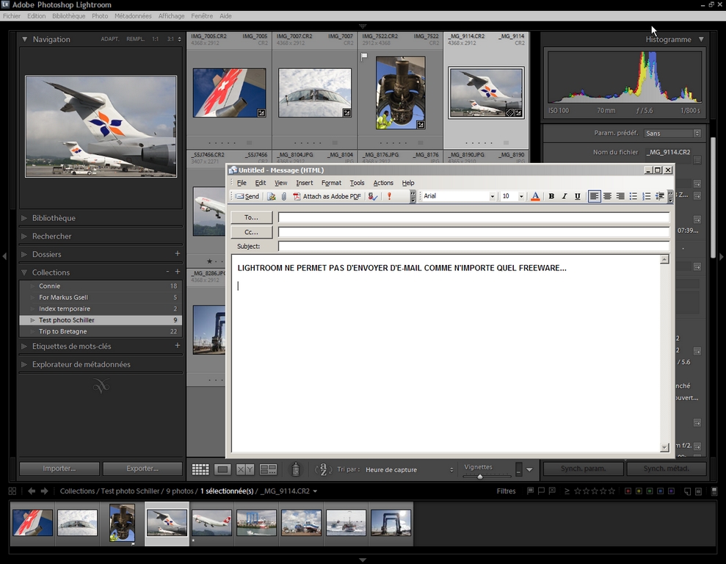
Task: Click the Subject input field
Action: (x=473, y=246)
